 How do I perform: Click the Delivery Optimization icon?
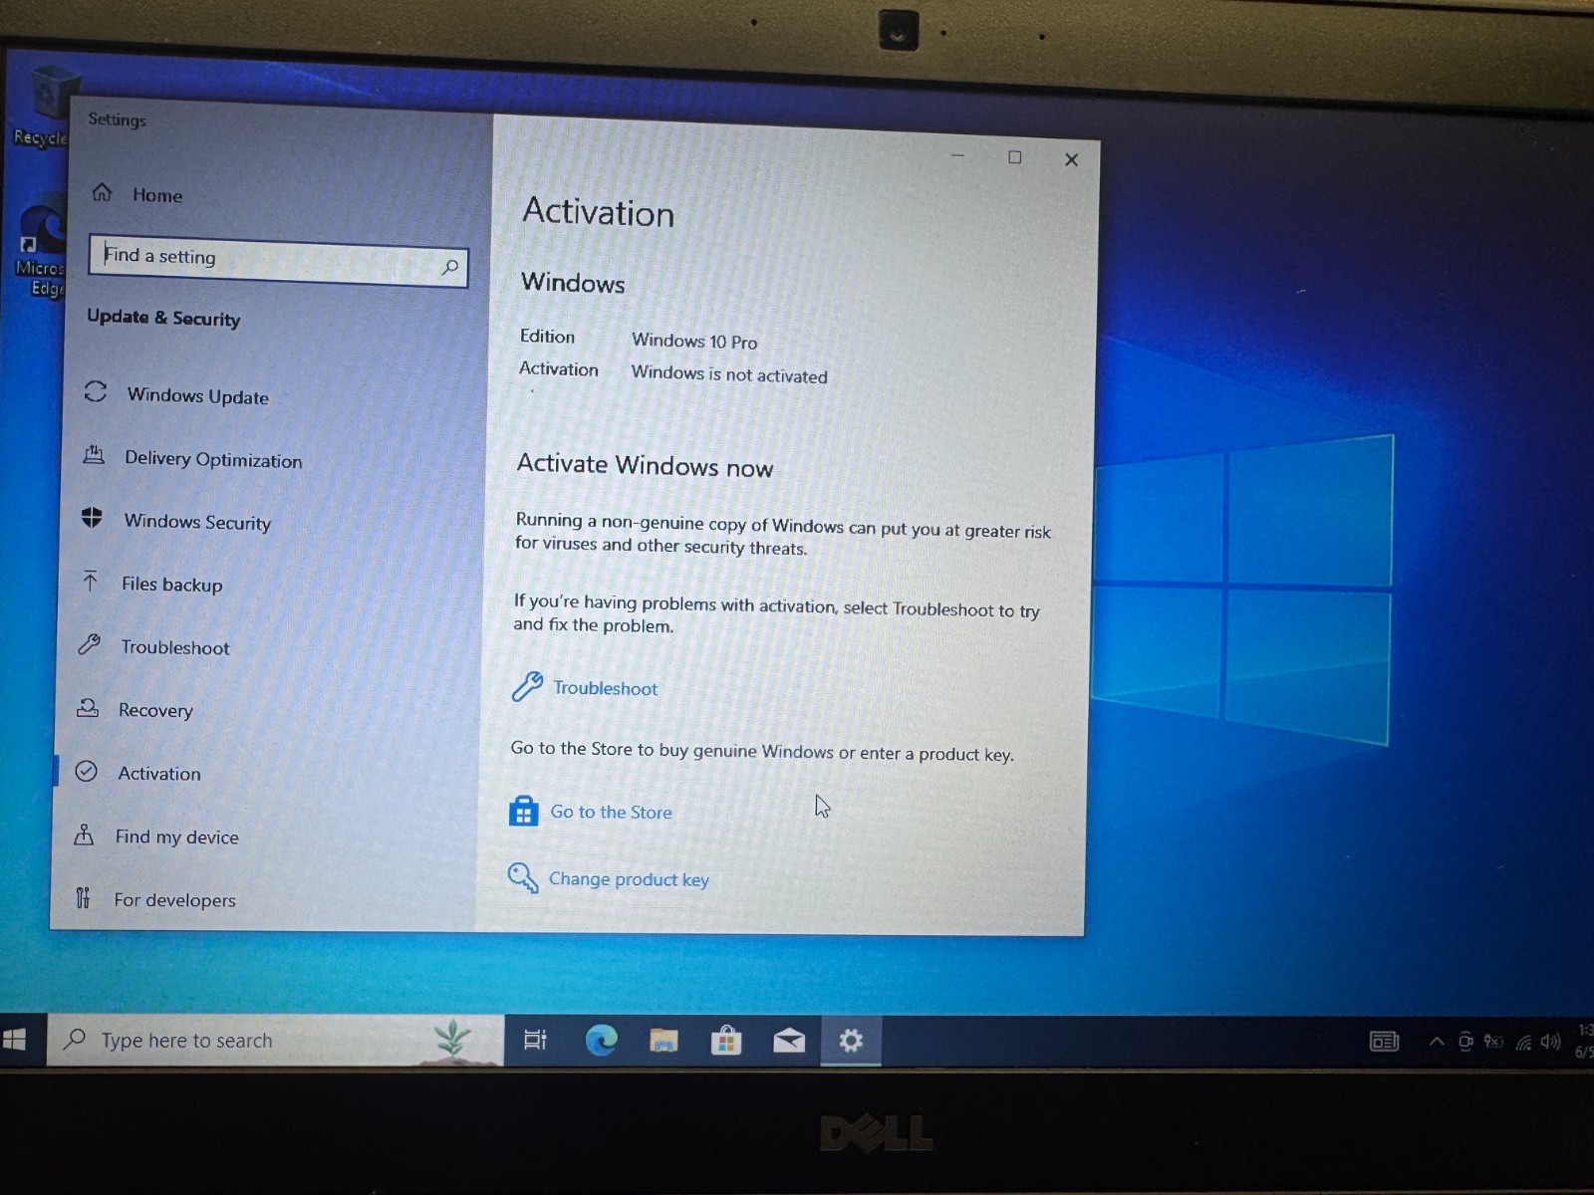tap(94, 455)
